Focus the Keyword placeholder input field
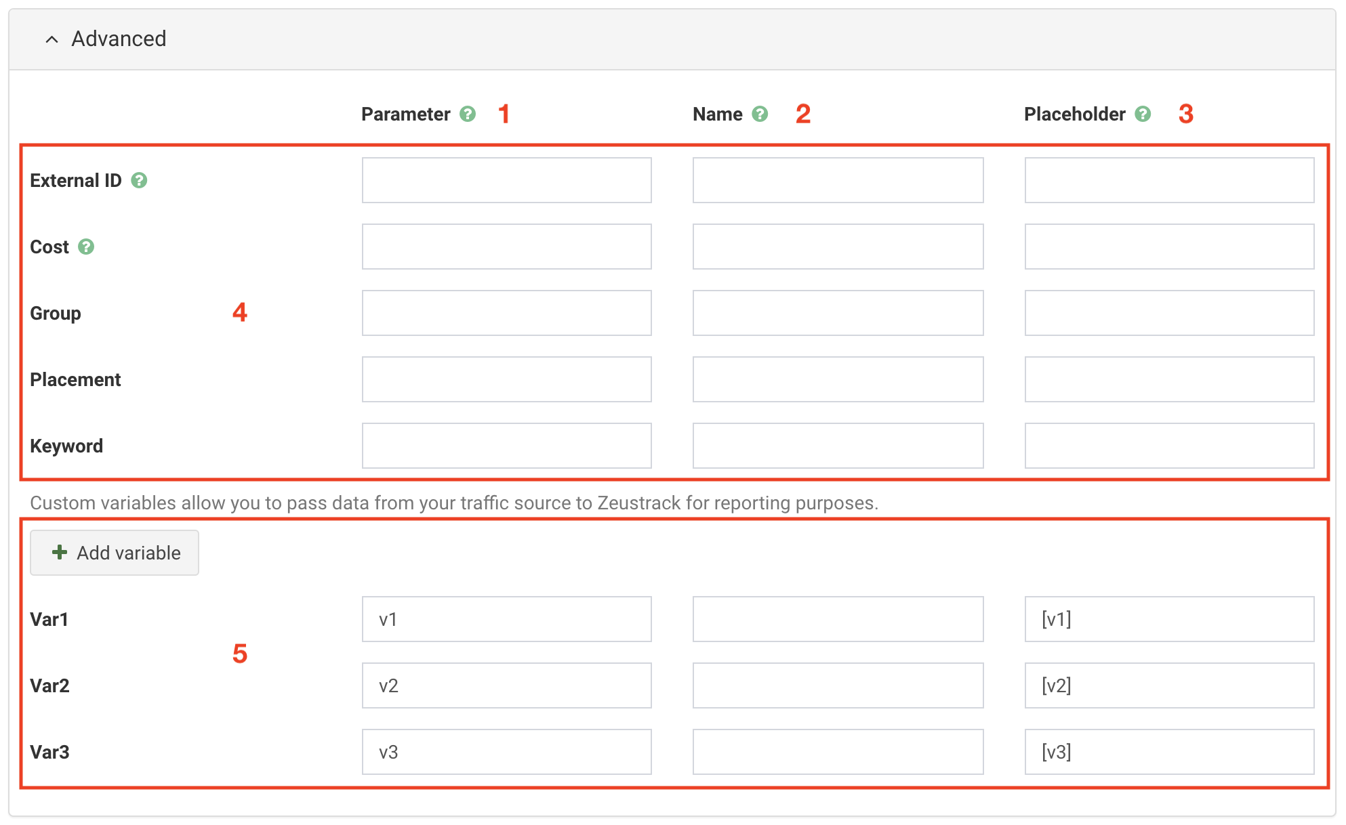The image size is (1346, 825). click(x=1169, y=446)
